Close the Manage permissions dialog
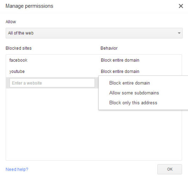 (x=181, y=6)
